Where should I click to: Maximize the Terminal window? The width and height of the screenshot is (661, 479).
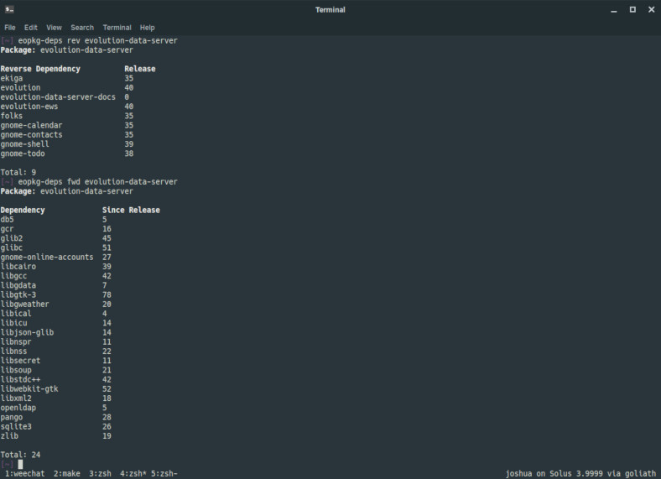632,9
